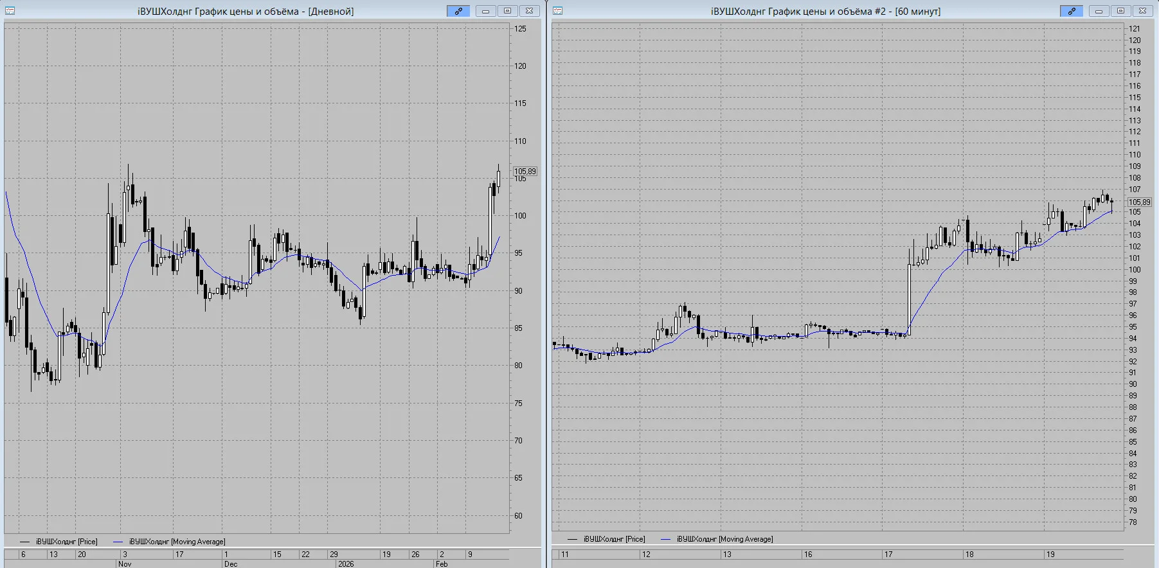
Task: Click price level '78' on the 60-minute chart axis
Action: 1133,522
